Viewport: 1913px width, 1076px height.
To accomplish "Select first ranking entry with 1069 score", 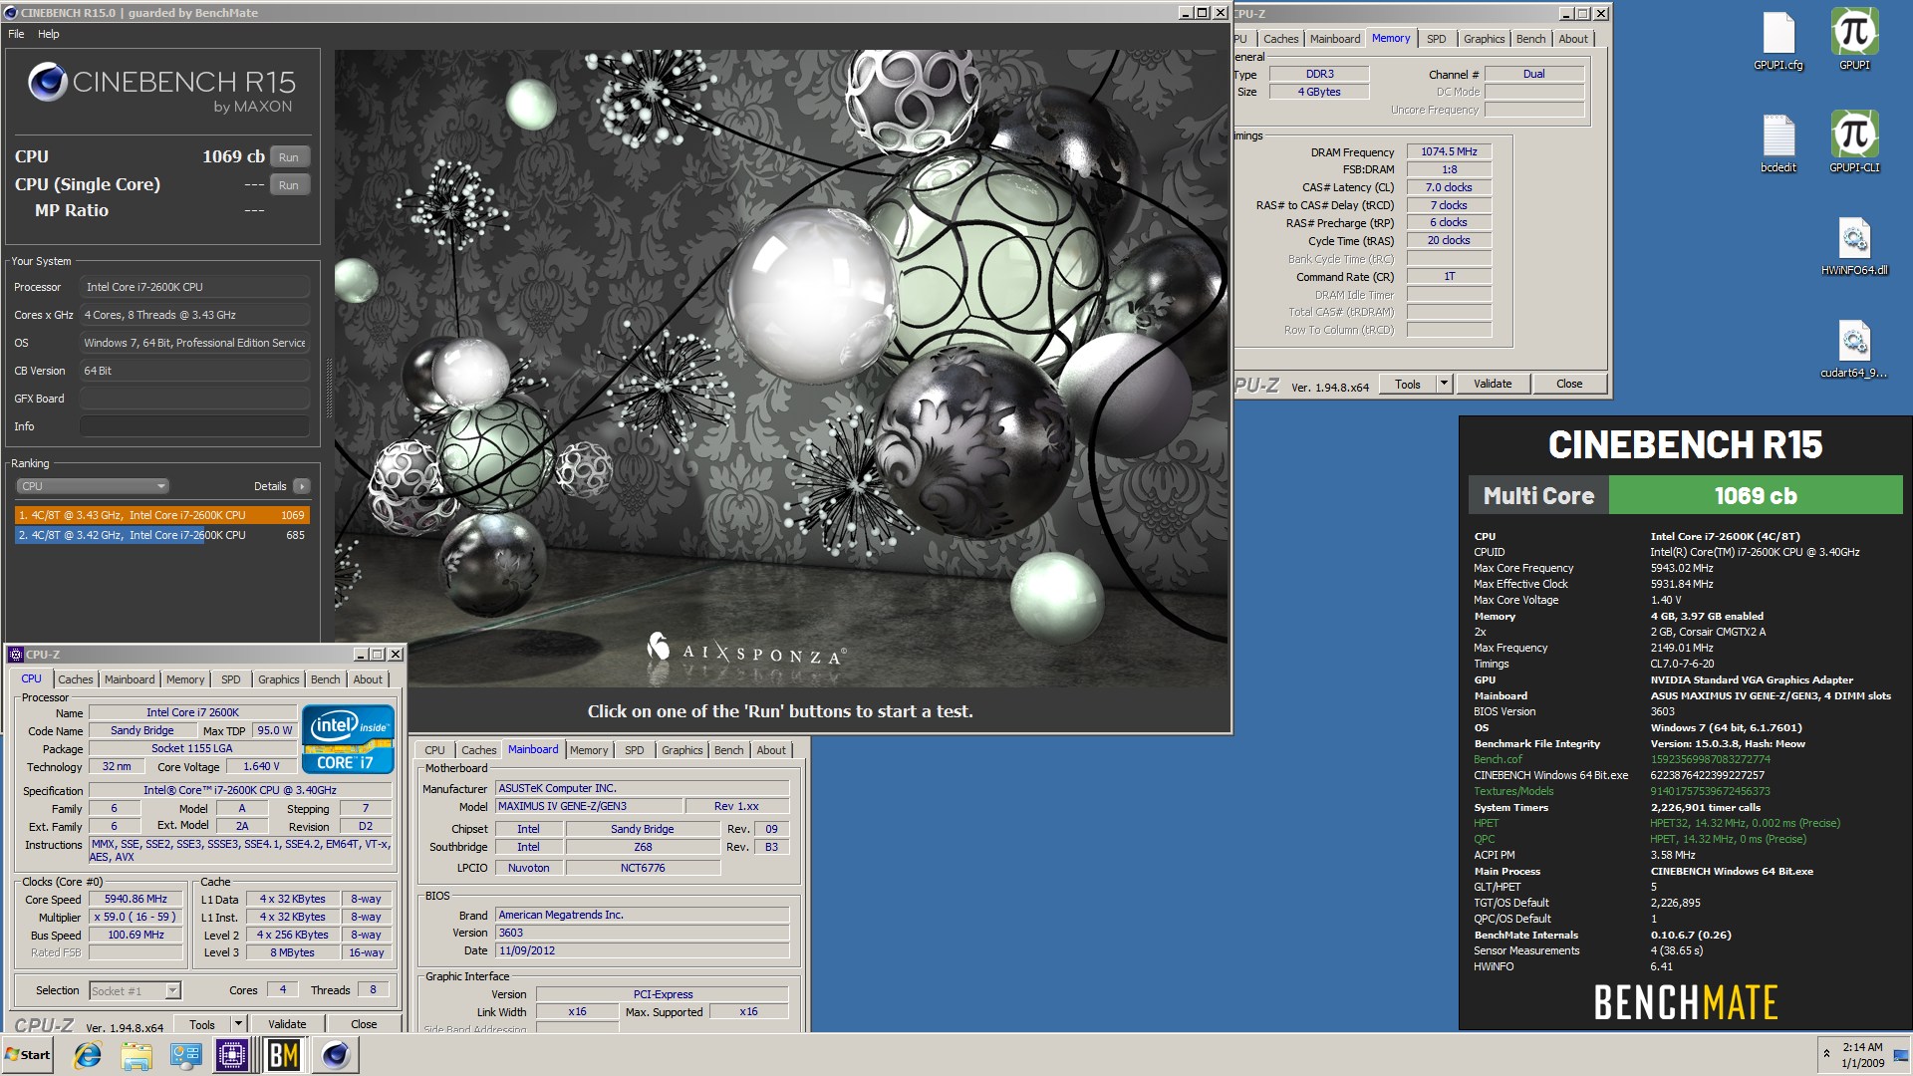I will tap(161, 515).
